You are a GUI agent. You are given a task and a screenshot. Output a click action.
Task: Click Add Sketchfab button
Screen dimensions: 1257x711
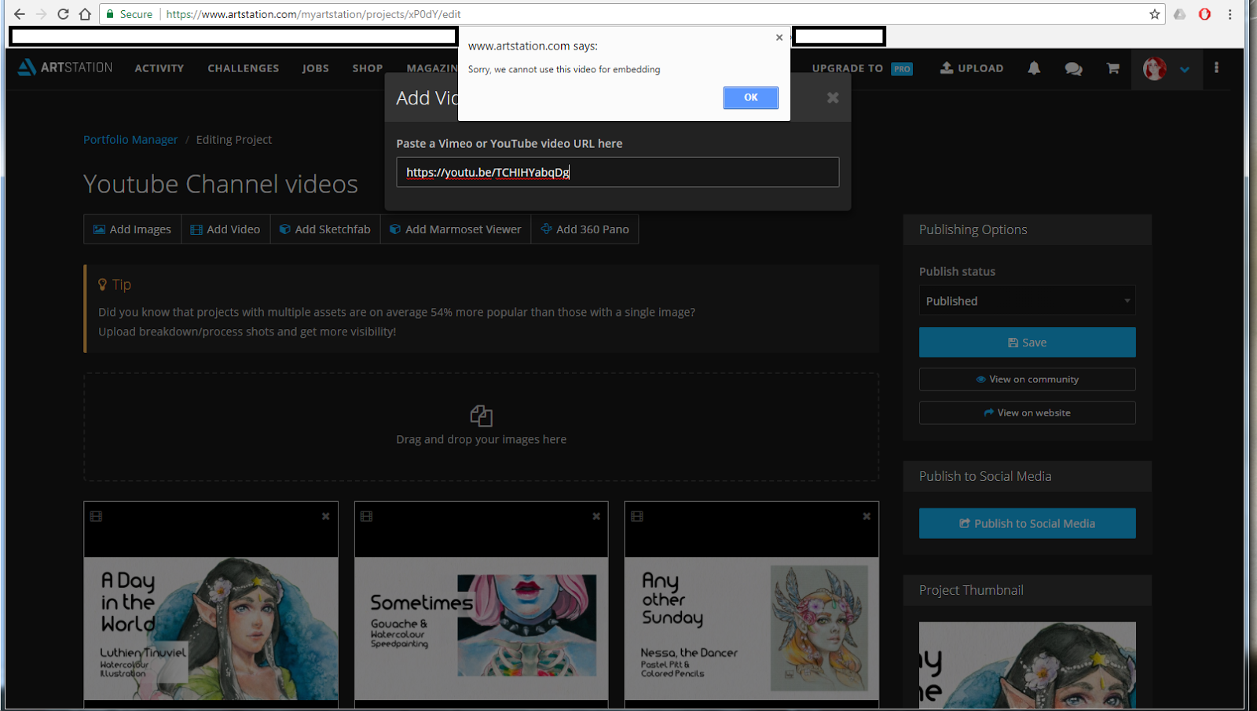(x=325, y=229)
